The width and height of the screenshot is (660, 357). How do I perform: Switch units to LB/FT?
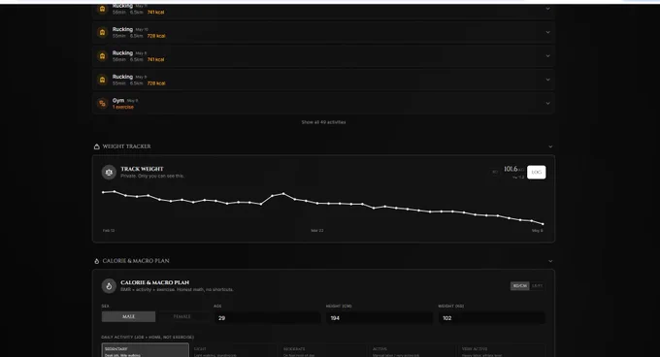[537, 286]
